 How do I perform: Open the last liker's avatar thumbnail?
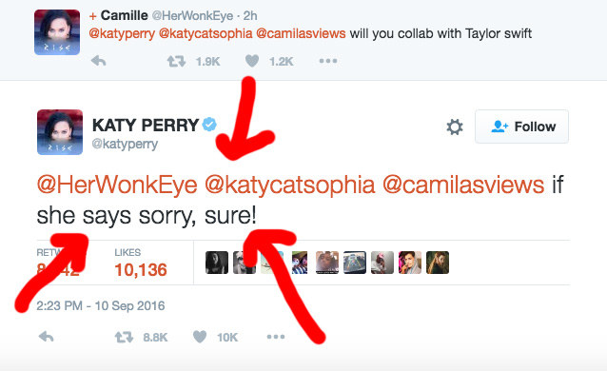tap(438, 263)
